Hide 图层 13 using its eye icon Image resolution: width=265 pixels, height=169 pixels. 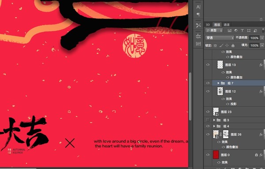click(x=208, y=65)
